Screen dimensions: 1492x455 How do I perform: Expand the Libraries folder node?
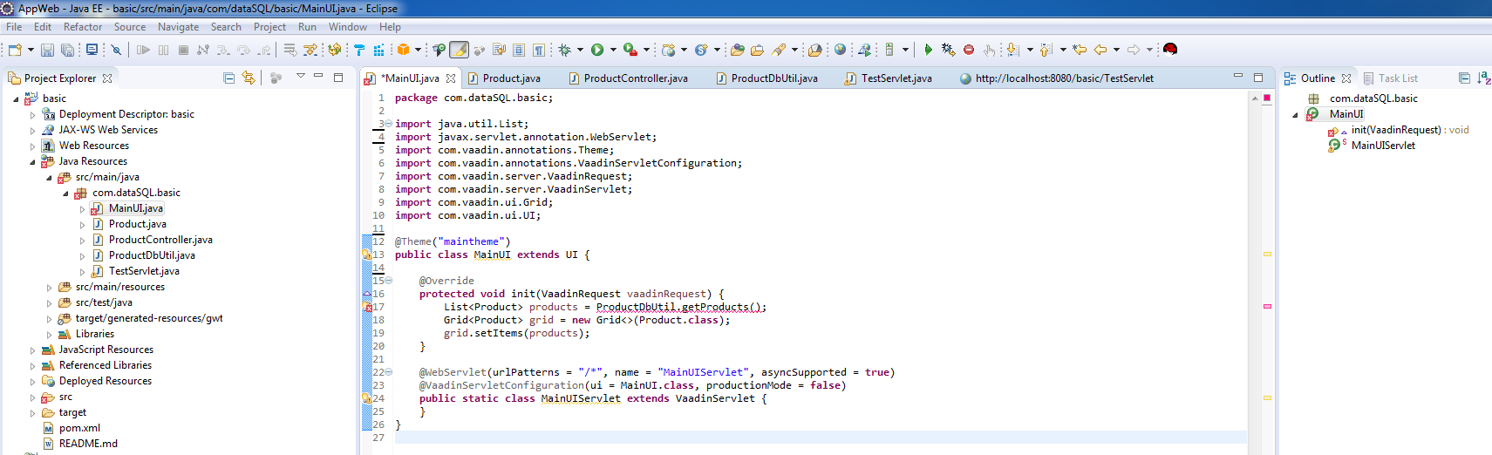tap(49, 335)
